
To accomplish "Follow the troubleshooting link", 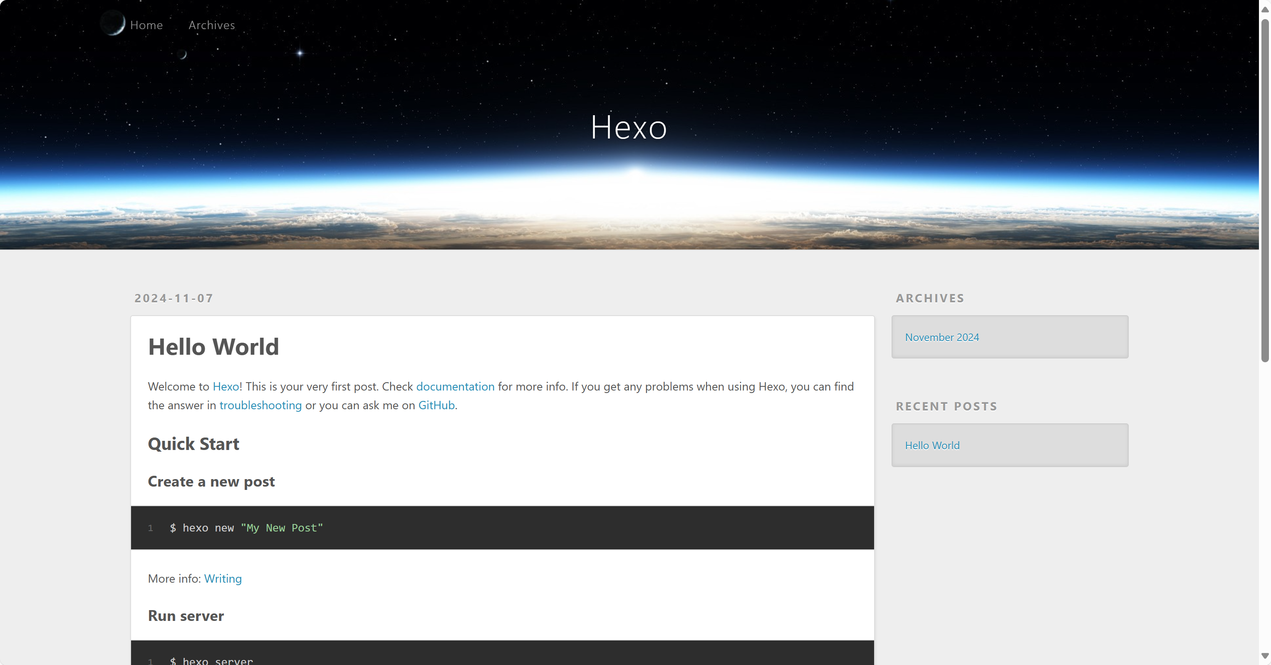I will (x=260, y=405).
